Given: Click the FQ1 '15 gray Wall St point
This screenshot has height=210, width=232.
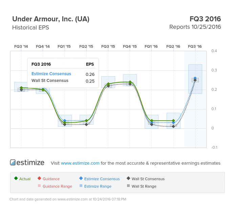Looking at the screenshot, I should [65, 125].
